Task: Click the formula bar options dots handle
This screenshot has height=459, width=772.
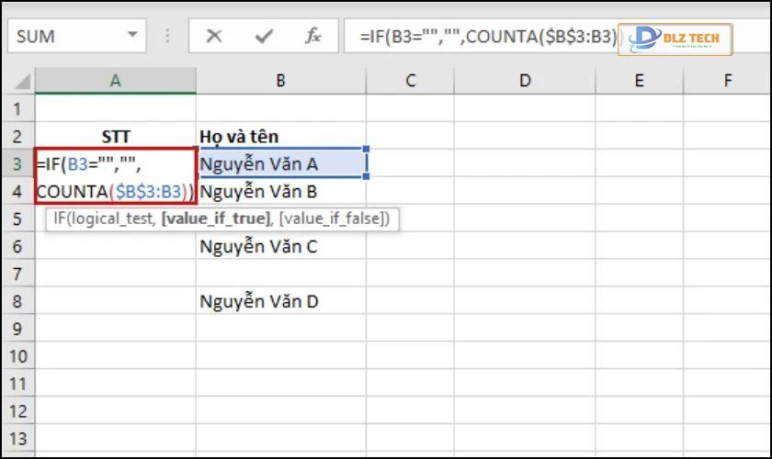Action: click(x=167, y=36)
